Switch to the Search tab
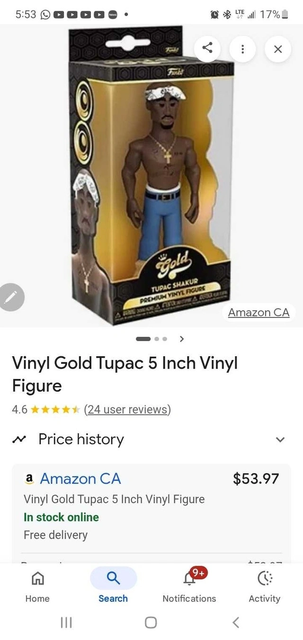This screenshot has width=303, height=640. click(x=113, y=586)
